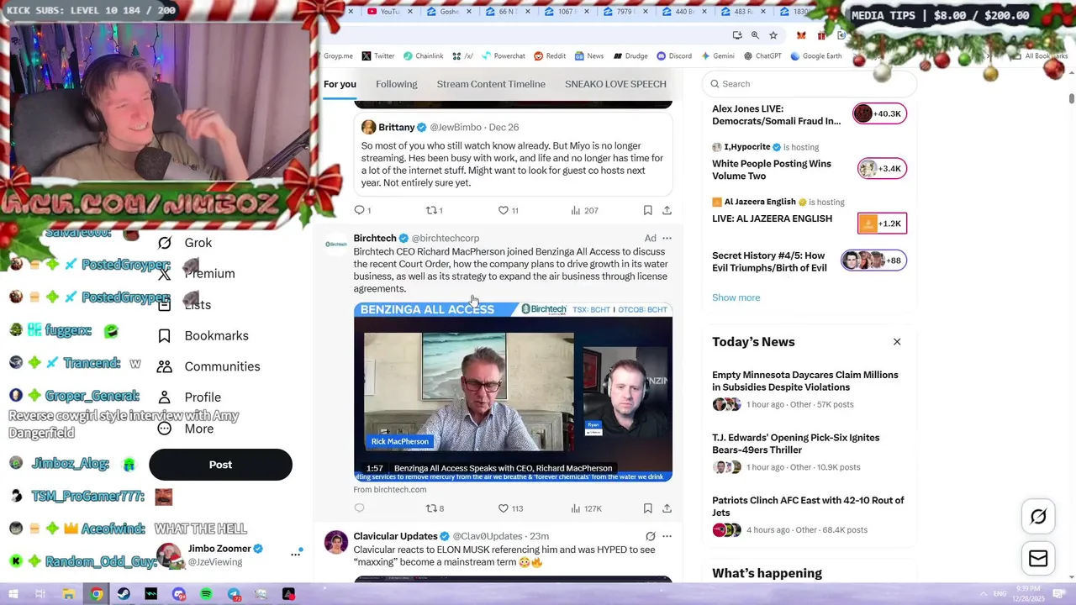The height and width of the screenshot is (605, 1076).
Task: Open Telegram from the taskbar
Action: coord(234,594)
